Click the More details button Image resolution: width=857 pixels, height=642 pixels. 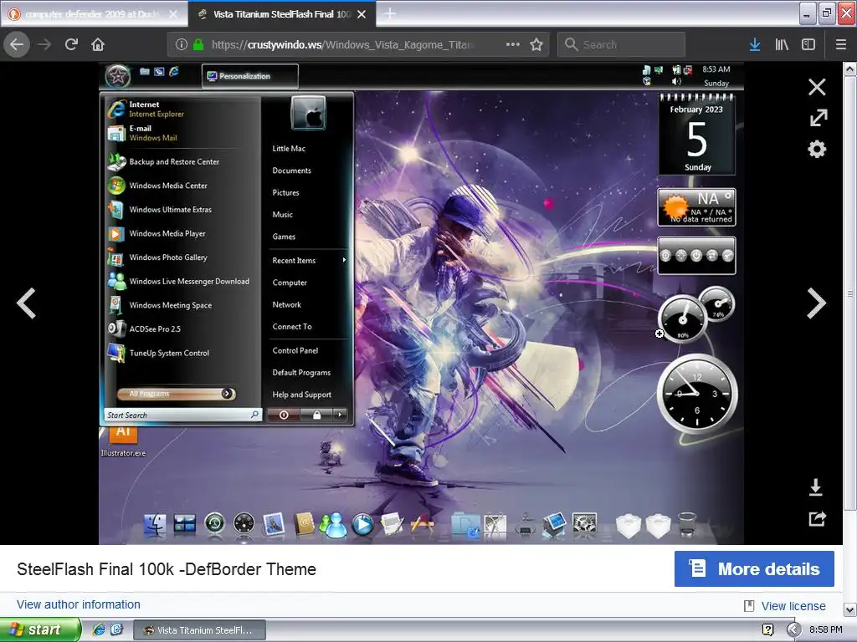pos(754,568)
